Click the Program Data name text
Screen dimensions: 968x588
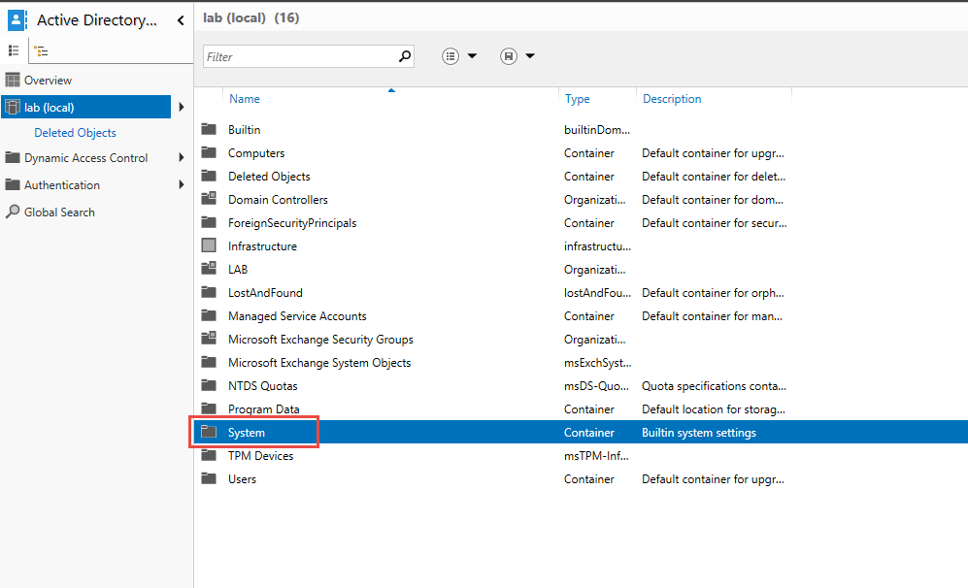click(264, 409)
